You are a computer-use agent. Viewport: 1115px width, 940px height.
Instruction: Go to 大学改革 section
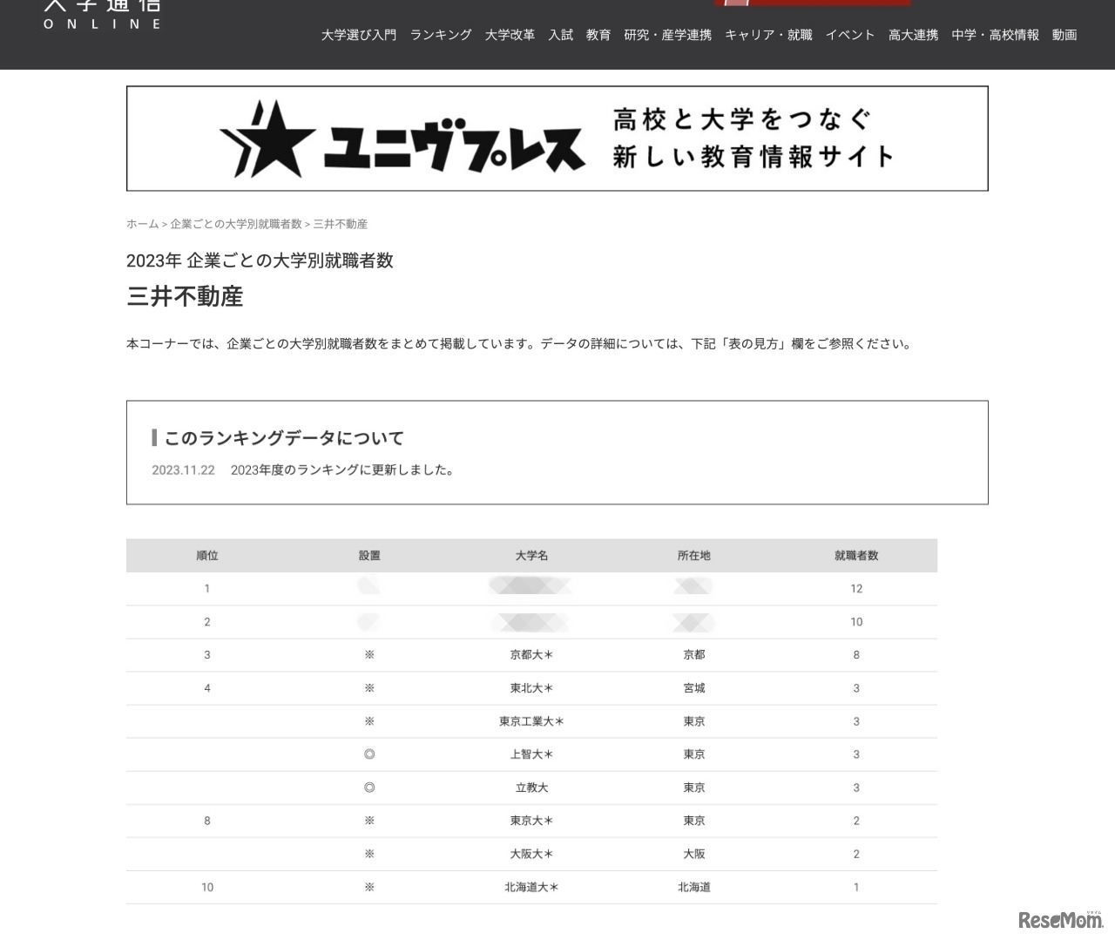[510, 35]
